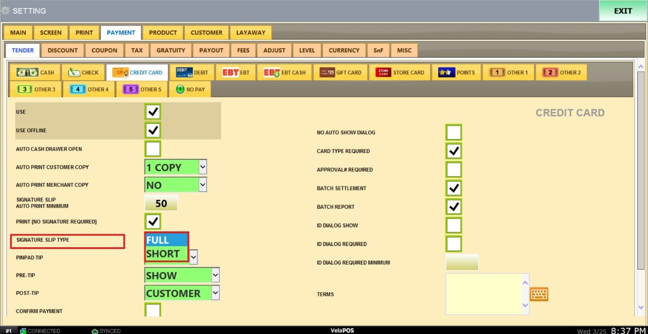Open the Check tender icon tab
Image resolution: width=648 pixels, height=334 pixels.
[x=75, y=73]
